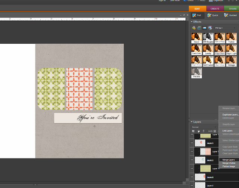Hide the green-patterned clipped layer above Layer 4
Viewport: 239px width, 188px height.
[x=192, y=169]
